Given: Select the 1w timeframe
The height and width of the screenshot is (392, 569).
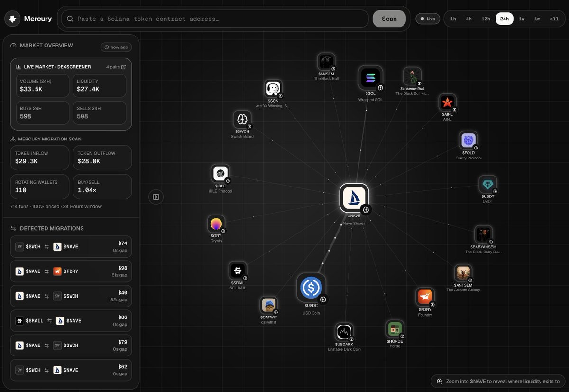Looking at the screenshot, I should [x=522, y=19].
